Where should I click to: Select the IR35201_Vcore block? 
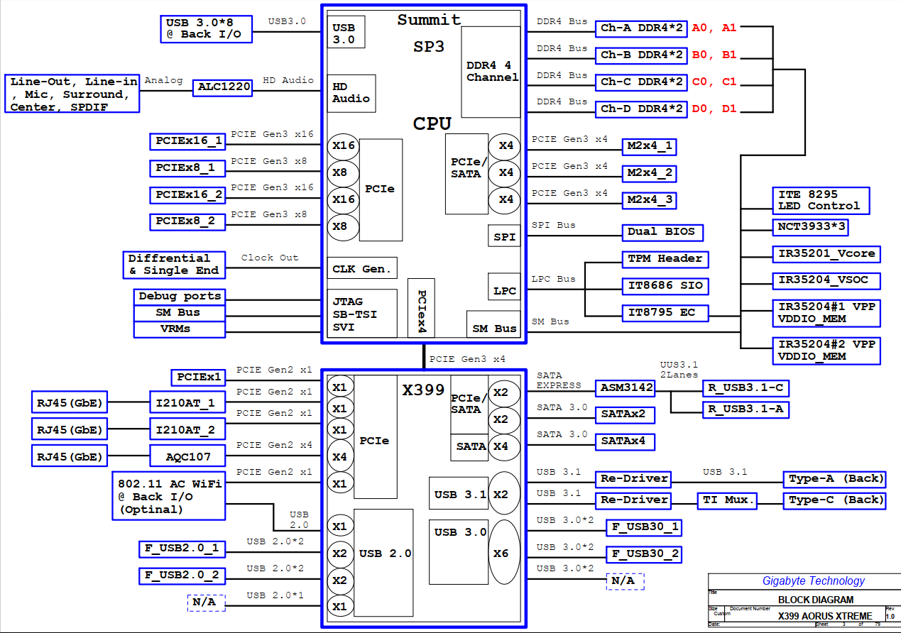(x=827, y=254)
